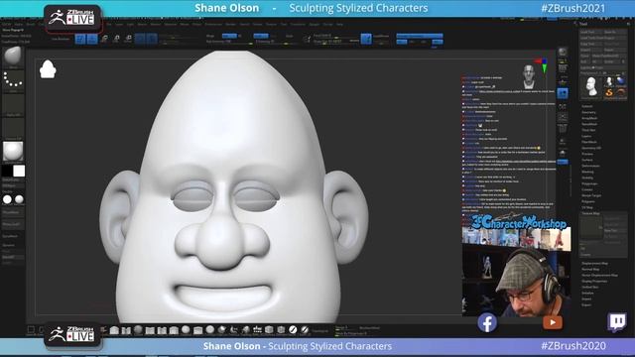Click the BPR render icon on right shelf
Image resolution: width=635 pixels, height=357 pixels.
coord(563,52)
